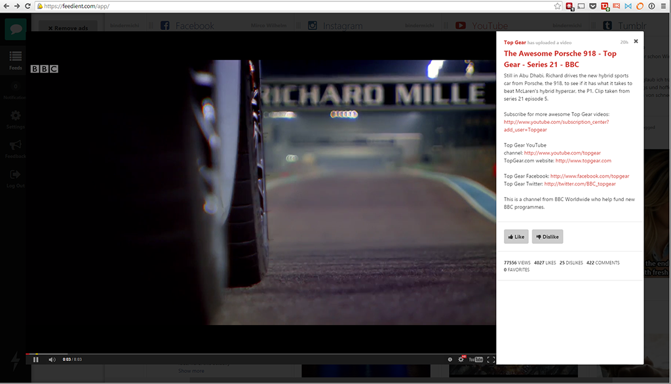Open the video on YouTube via logo

[x=476, y=360]
